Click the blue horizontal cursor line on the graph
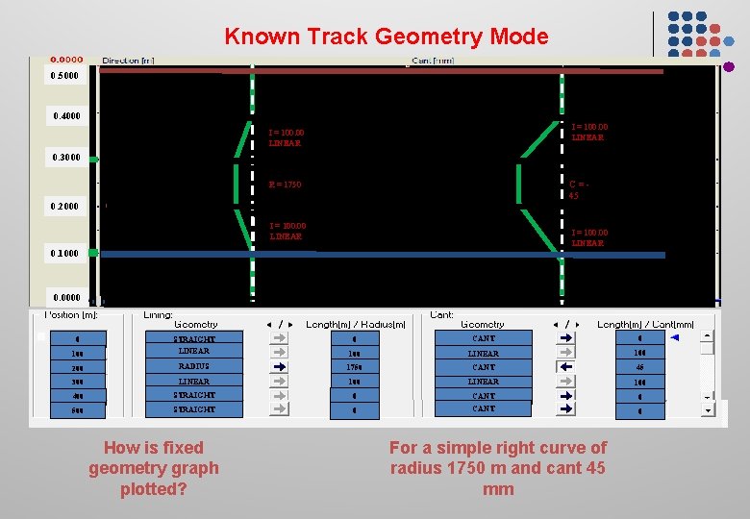Image resolution: width=750 pixels, height=519 pixels. (x=383, y=255)
